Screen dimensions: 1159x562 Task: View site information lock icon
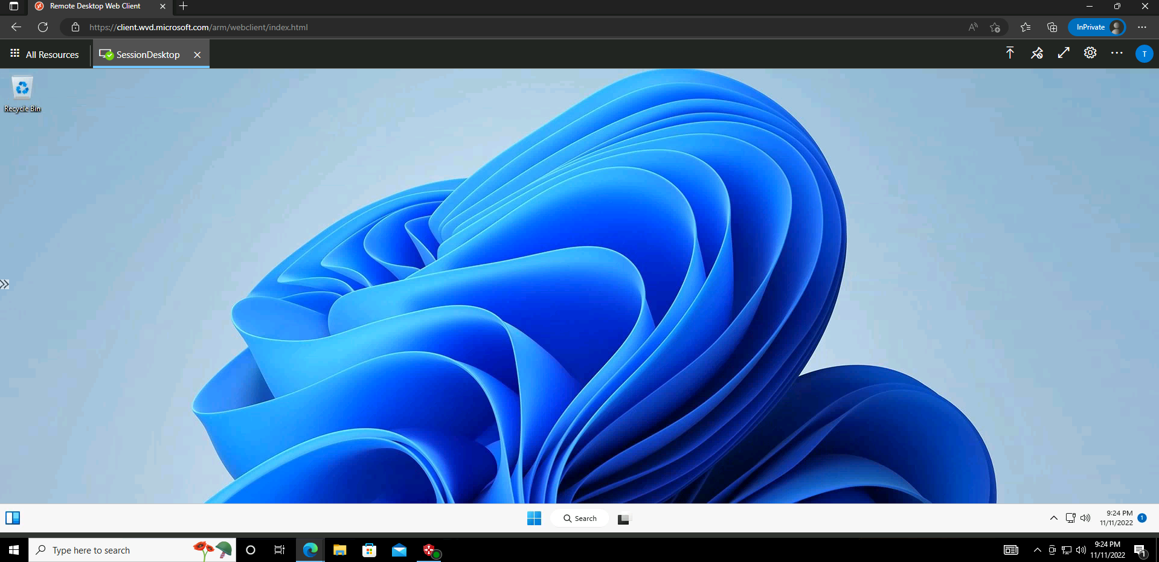pyautogui.click(x=75, y=27)
